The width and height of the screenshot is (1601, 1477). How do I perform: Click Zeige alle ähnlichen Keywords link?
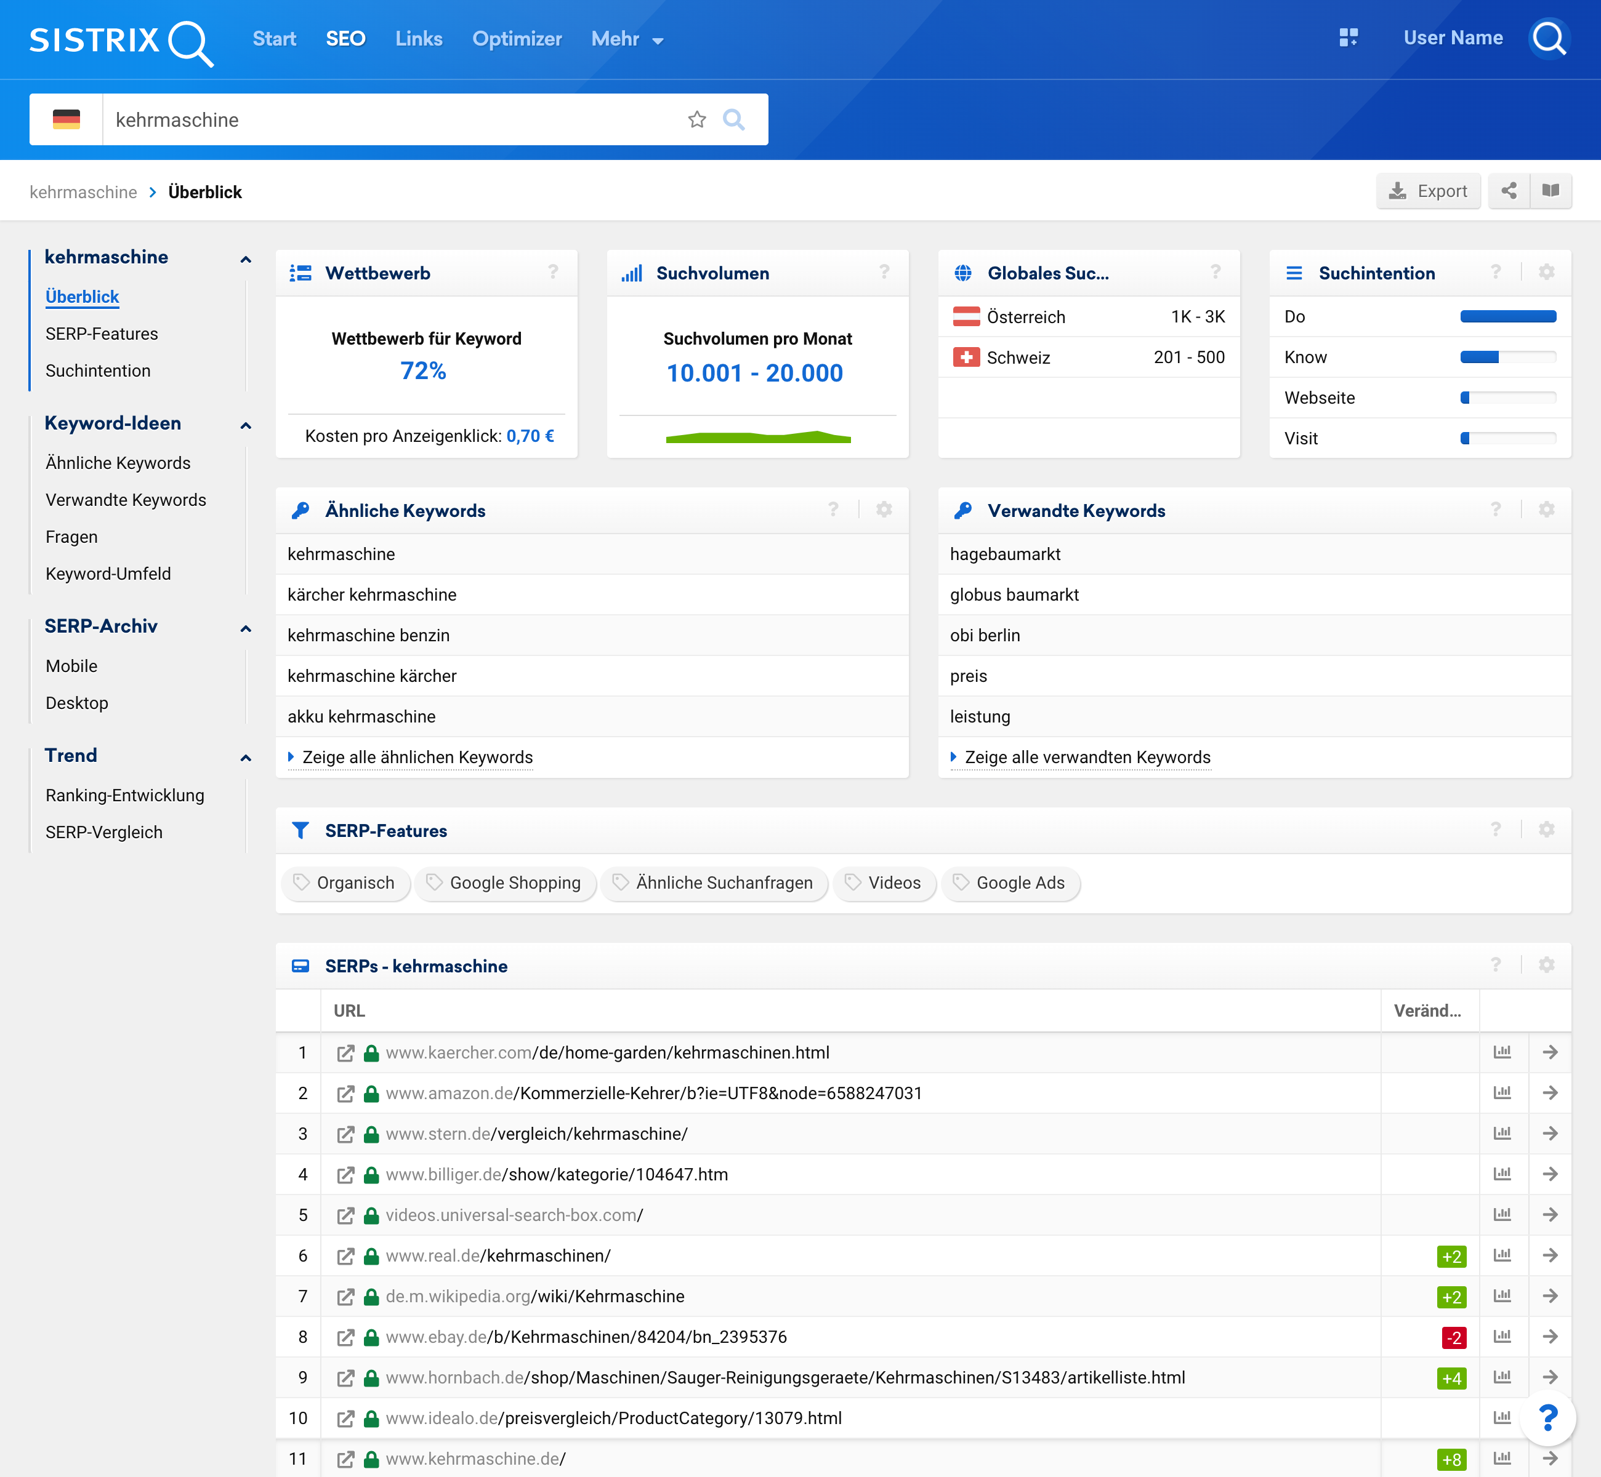417,757
